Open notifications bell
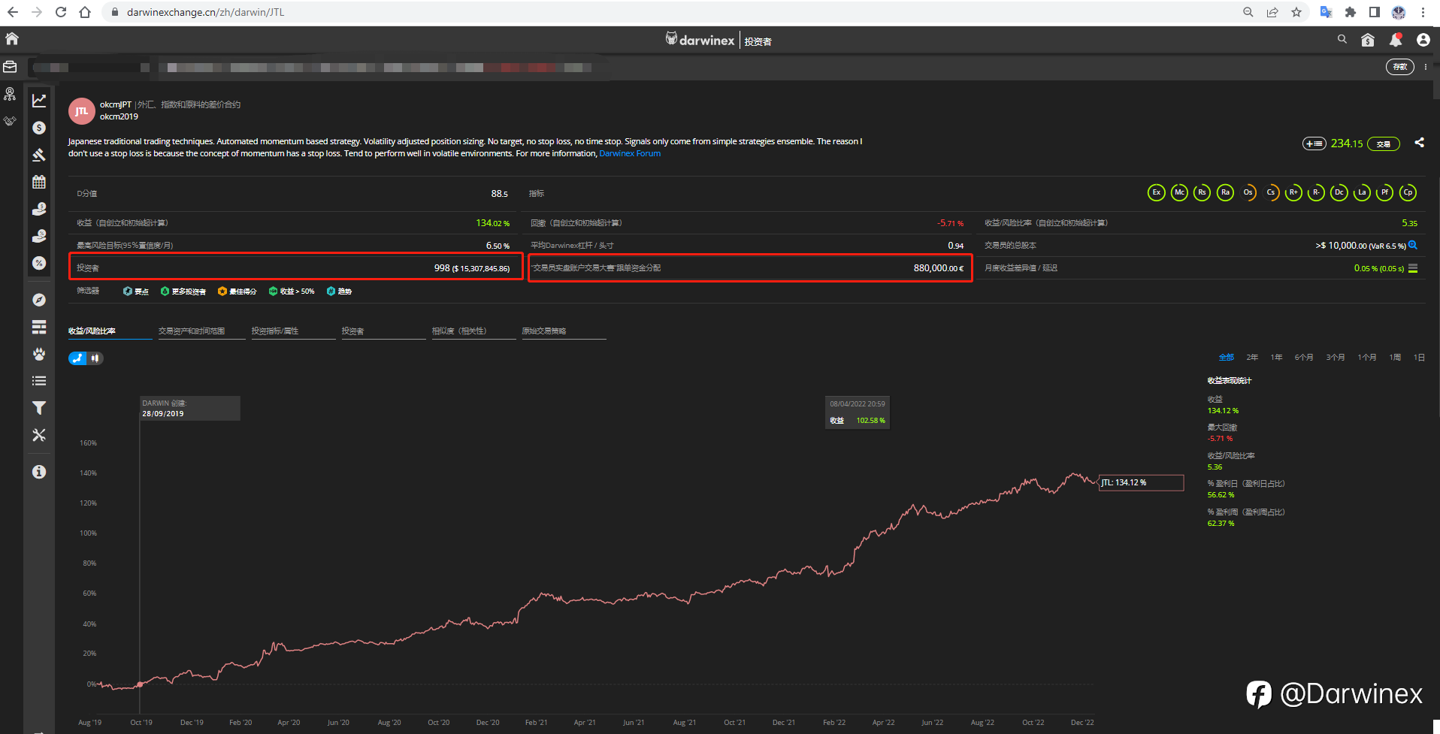The height and width of the screenshot is (734, 1440). (1396, 40)
